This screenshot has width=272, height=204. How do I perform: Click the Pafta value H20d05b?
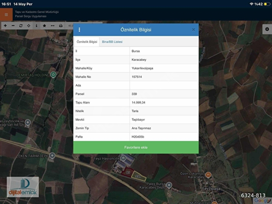(x=164, y=137)
